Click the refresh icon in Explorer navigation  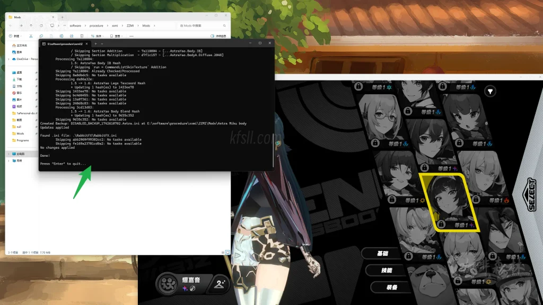point(41,25)
